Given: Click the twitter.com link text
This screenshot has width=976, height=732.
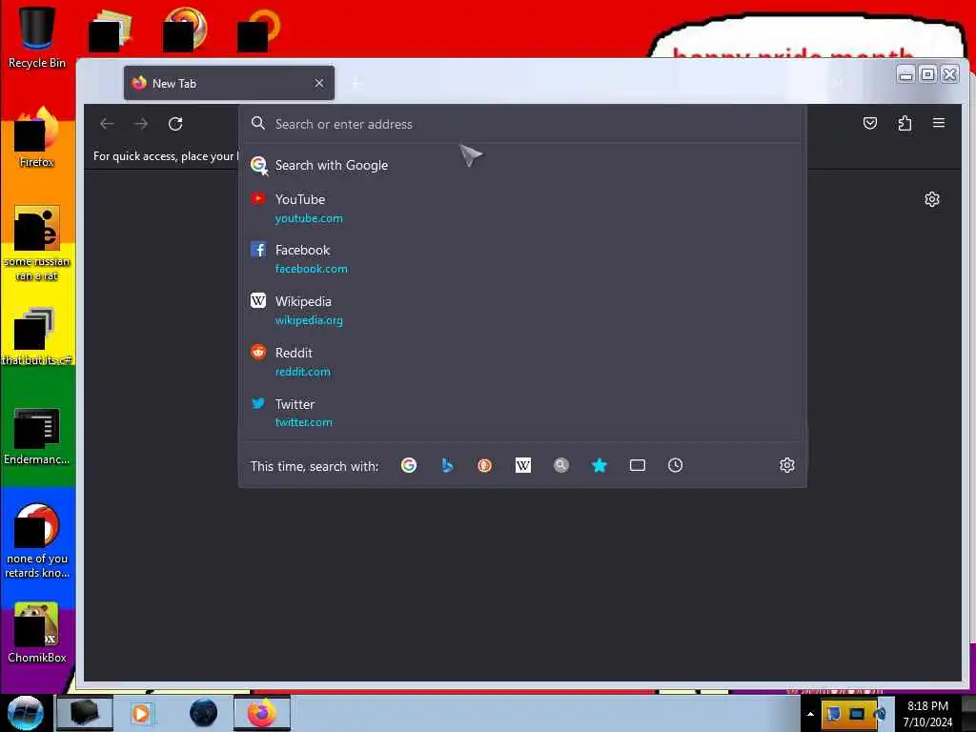Looking at the screenshot, I should [304, 422].
